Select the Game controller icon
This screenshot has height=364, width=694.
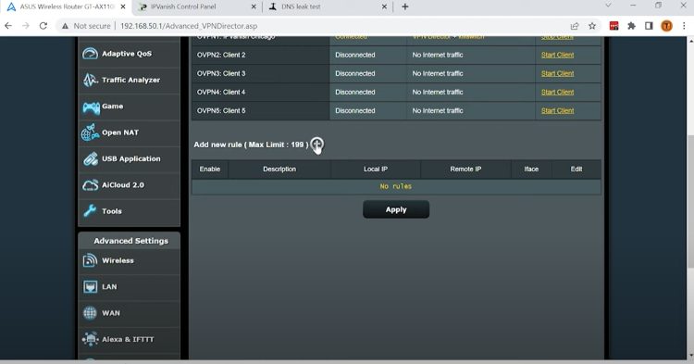pos(91,107)
